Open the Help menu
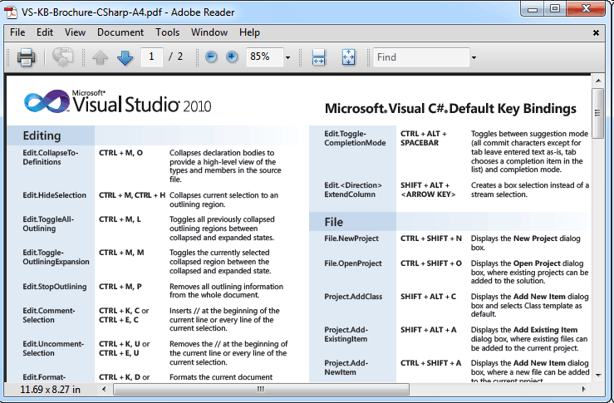The height and width of the screenshot is (403, 614). pyautogui.click(x=249, y=32)
